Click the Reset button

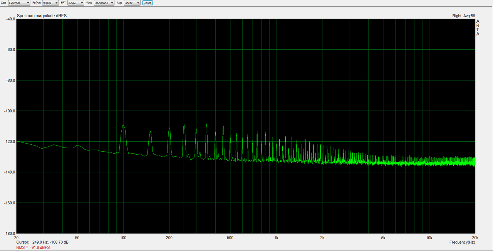[148, 3]
